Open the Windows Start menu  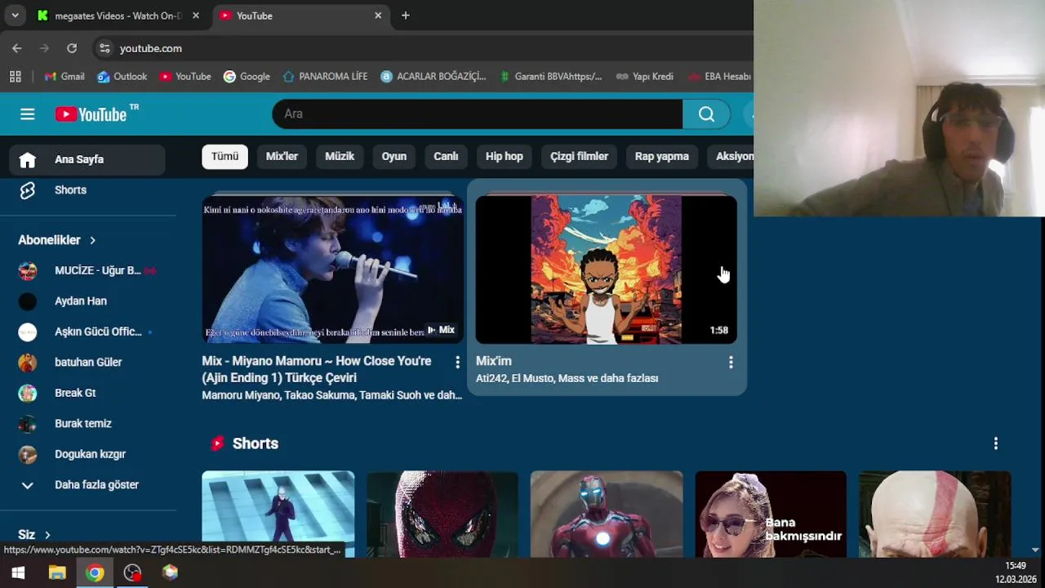18,572
